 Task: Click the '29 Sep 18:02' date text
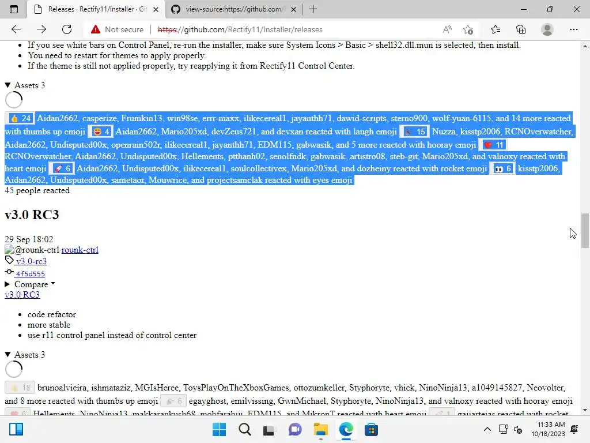coord(29,239)
